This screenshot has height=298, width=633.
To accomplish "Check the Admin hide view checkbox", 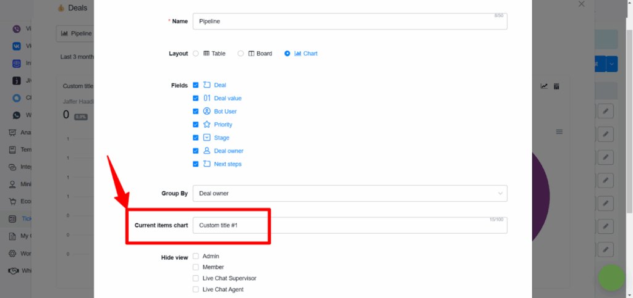I will (196, 256).
